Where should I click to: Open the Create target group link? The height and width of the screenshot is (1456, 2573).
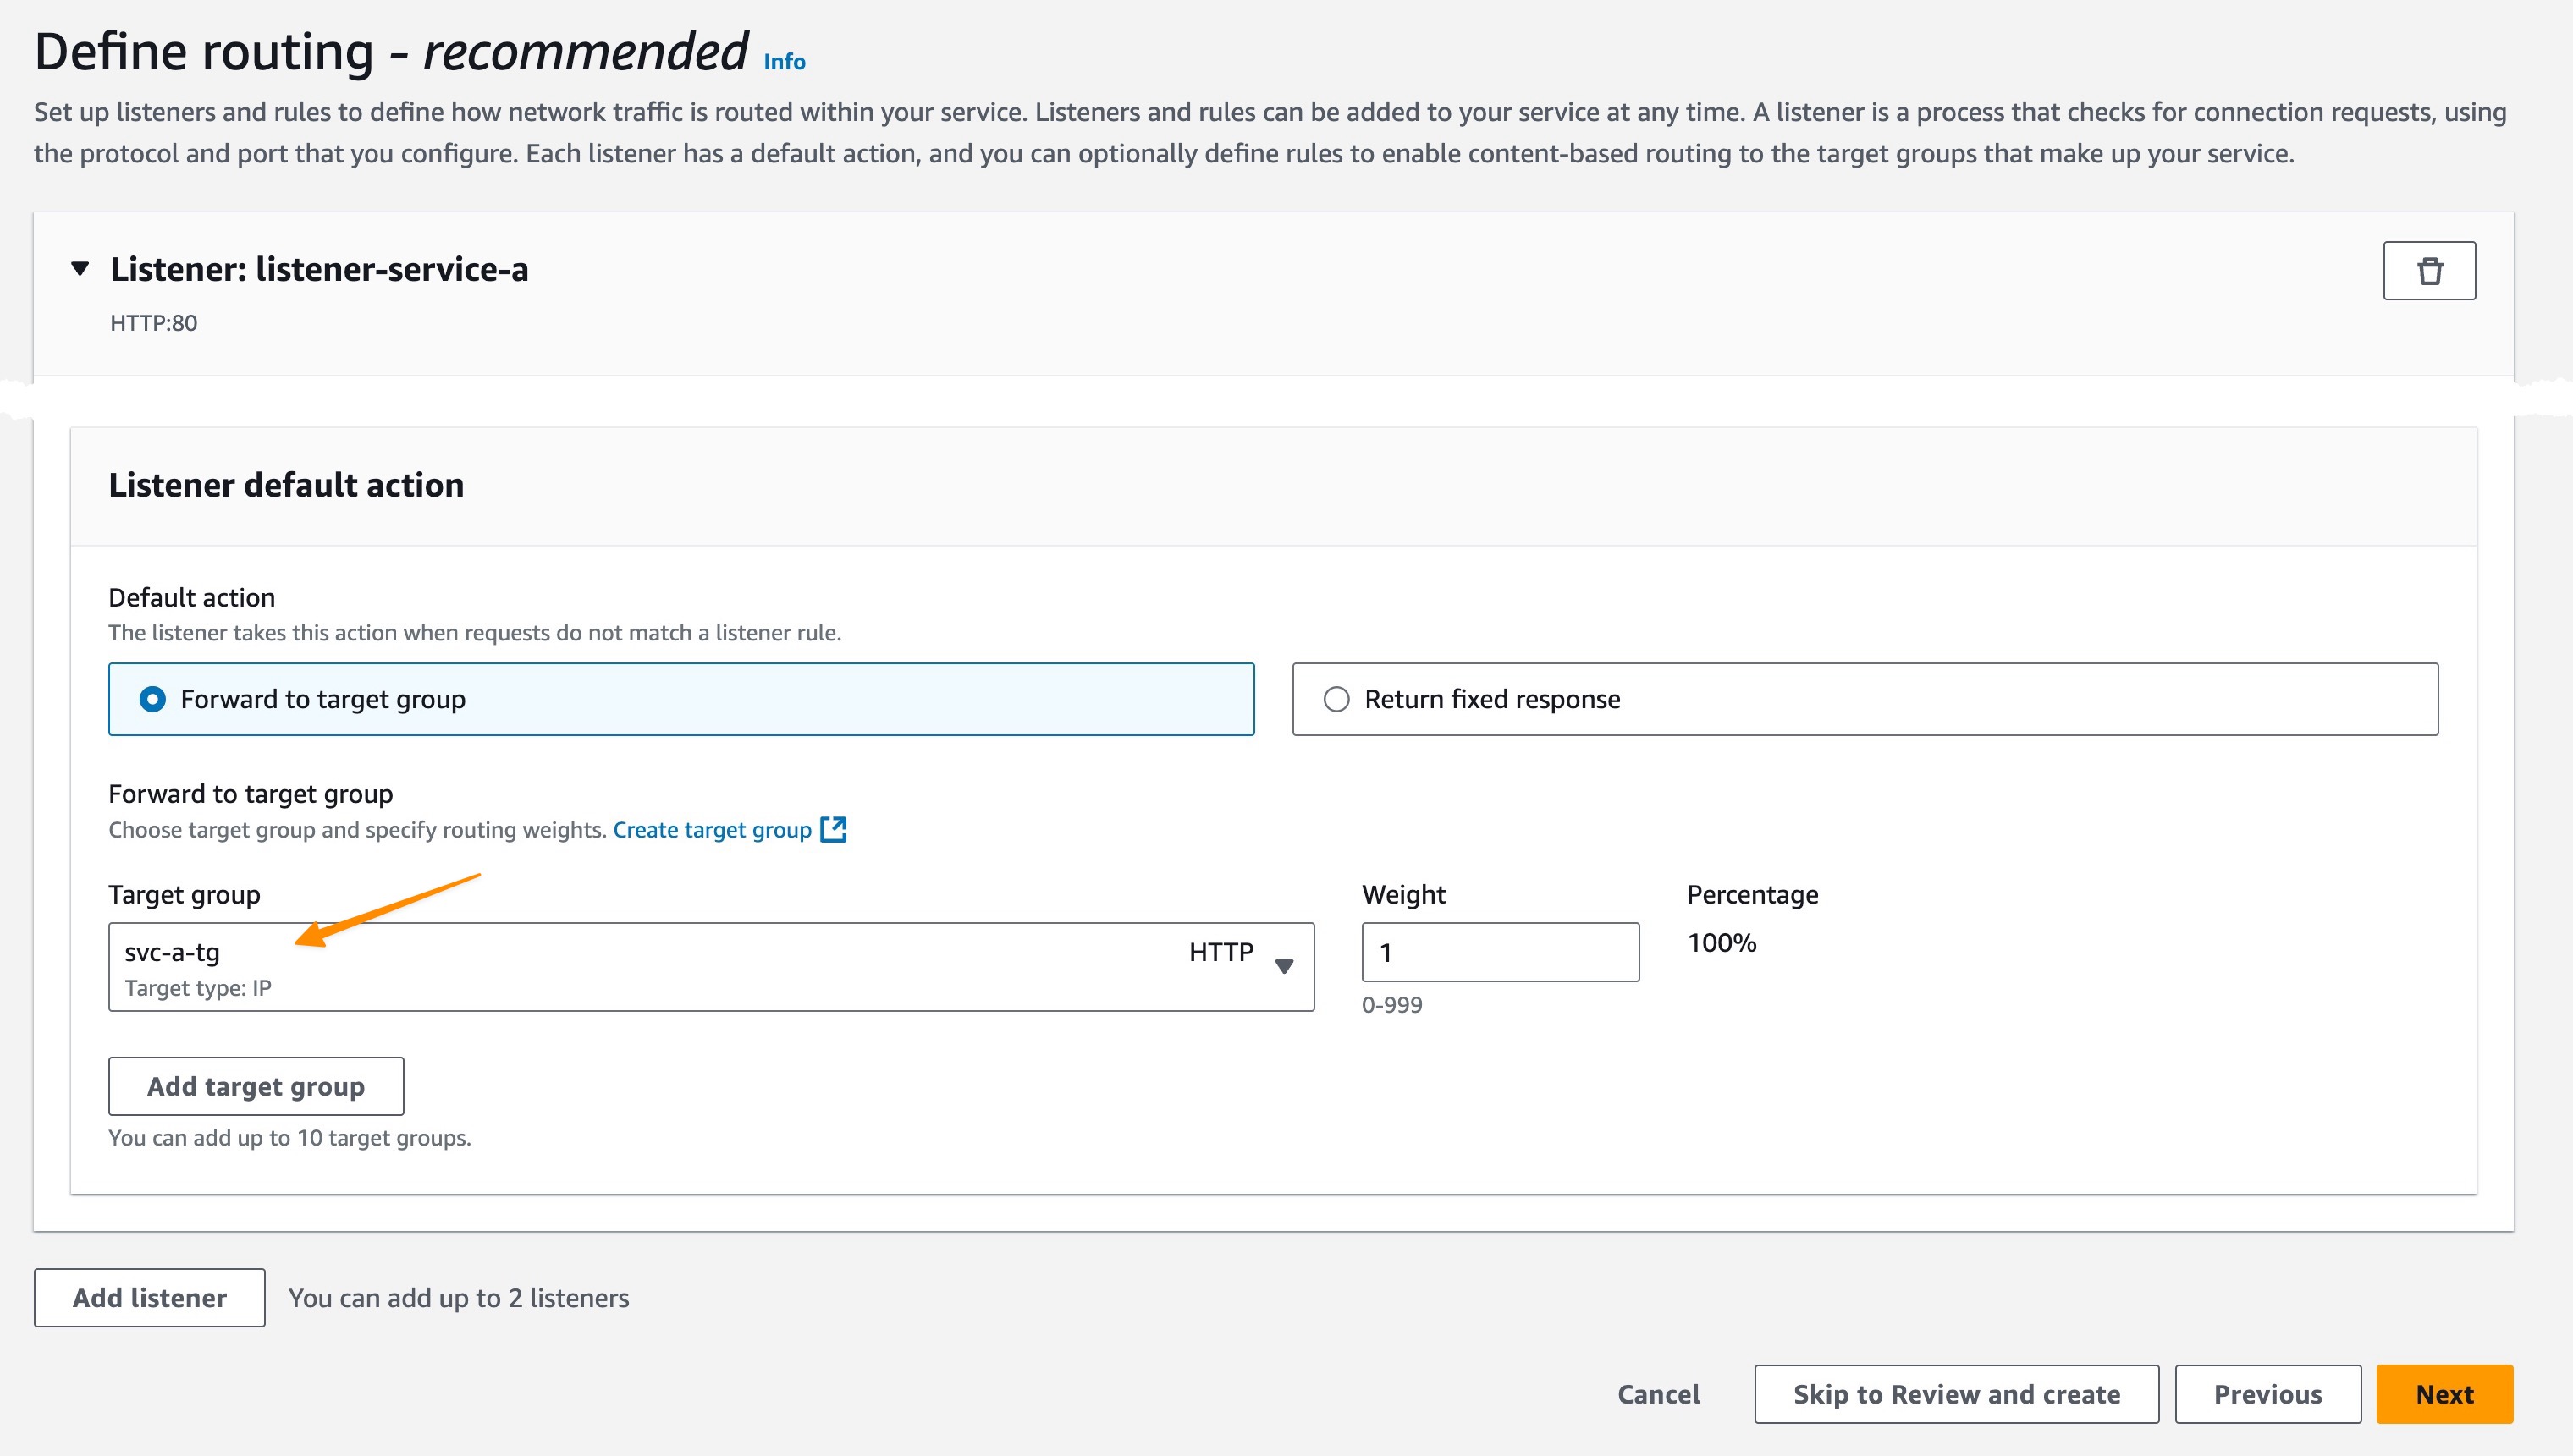pyautogui.click(x=711, y=829)
